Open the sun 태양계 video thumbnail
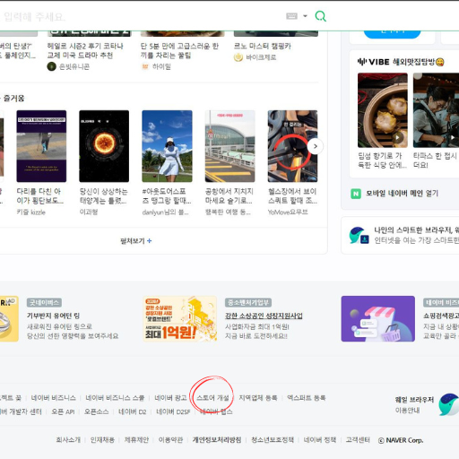This screenshot has height=459, width=459. [x=104, y=146]
